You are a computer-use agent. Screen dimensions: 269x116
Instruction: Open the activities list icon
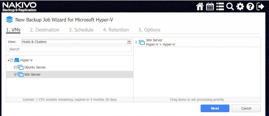[x=220, y=7]
